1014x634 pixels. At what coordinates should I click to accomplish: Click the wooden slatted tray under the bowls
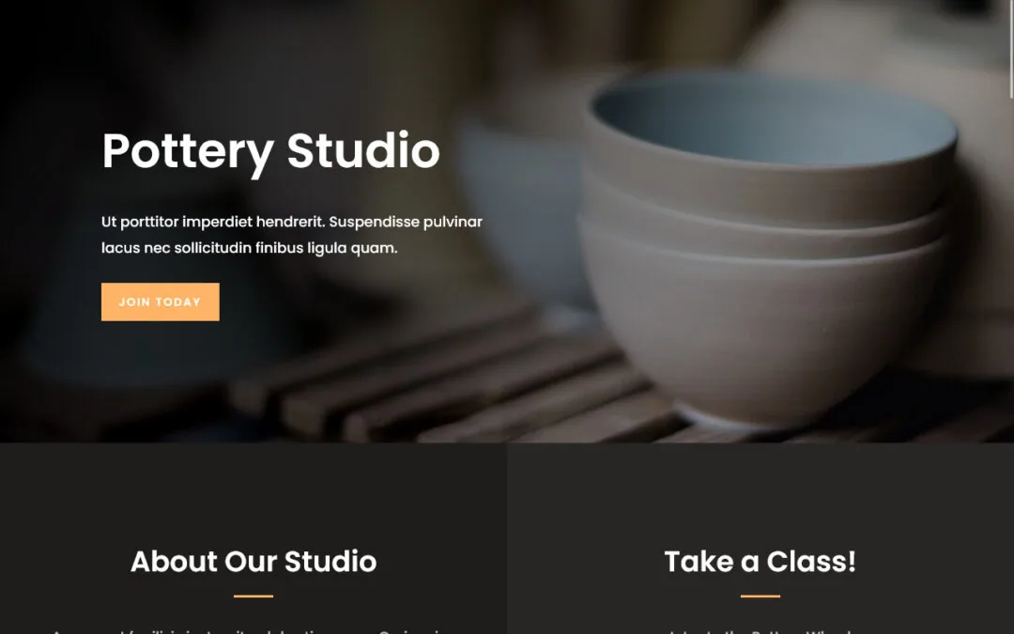[453, 388]
